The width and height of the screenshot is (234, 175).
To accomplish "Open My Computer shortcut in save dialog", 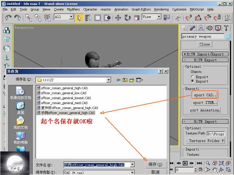I will click(20, 137).
